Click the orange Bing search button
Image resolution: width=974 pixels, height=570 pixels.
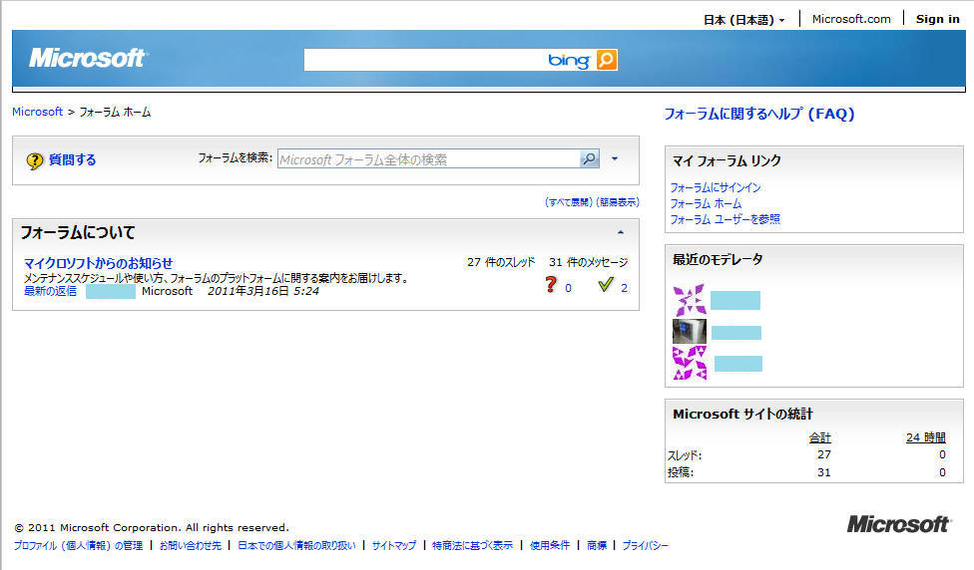pyautogui.click(x=607, y=60)
